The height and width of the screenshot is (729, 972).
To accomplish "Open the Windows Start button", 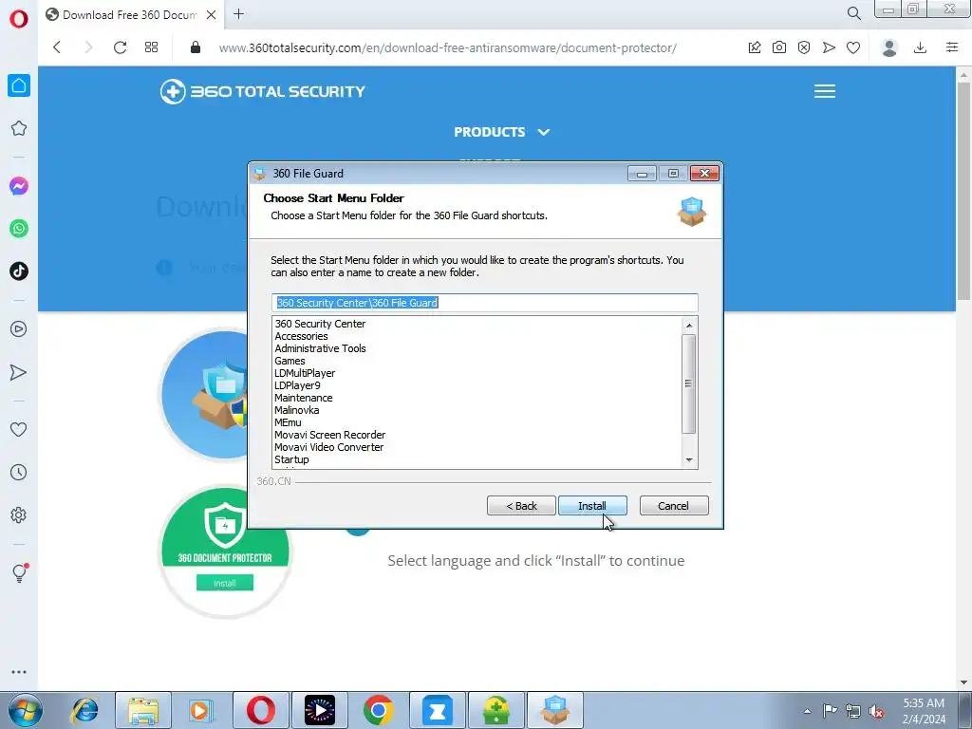I will coord(26,710).
